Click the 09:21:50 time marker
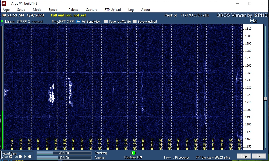Image resolution: width=269 pixels, height=161 pixels. (x=239, y=144)
